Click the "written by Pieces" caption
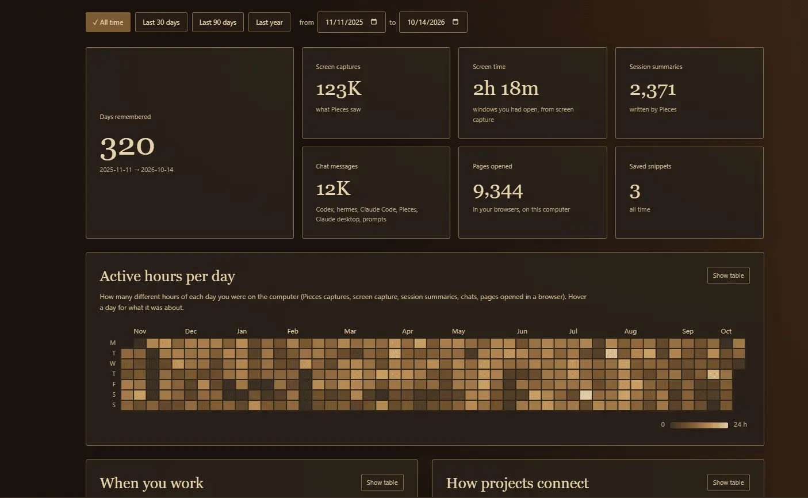The image size is (808, 498). click(653, 109)
